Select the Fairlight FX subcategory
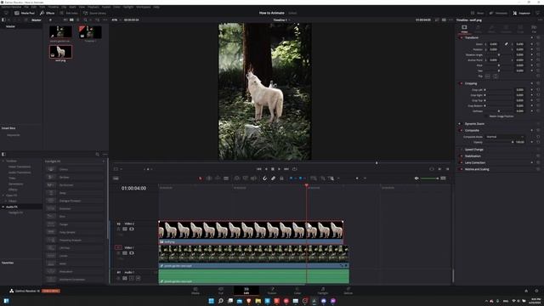The image size is (544, 306). click(x=16, y=212)
